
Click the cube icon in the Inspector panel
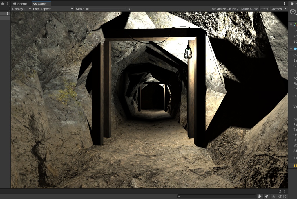point(293,12)
